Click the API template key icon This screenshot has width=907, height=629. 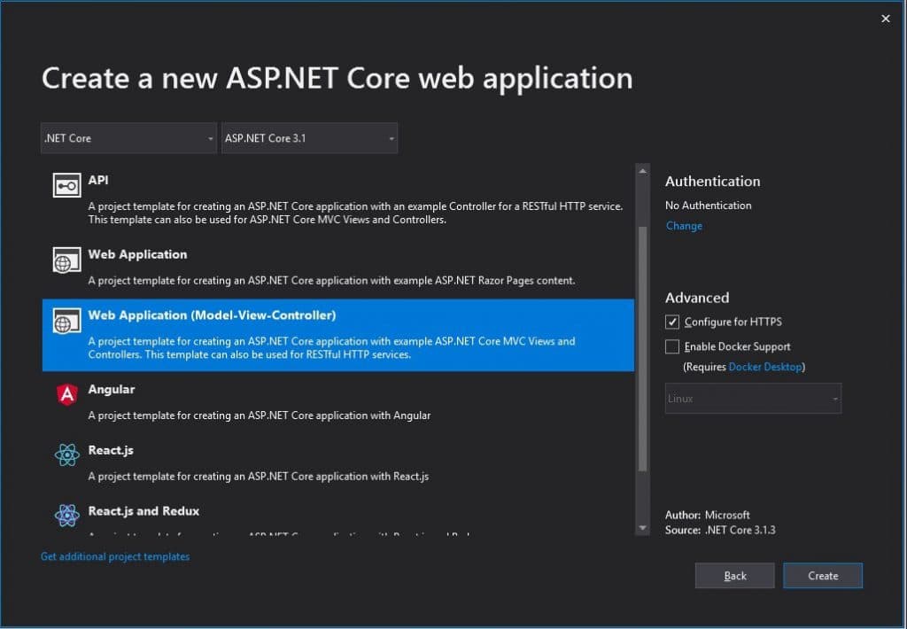(66, 186)
